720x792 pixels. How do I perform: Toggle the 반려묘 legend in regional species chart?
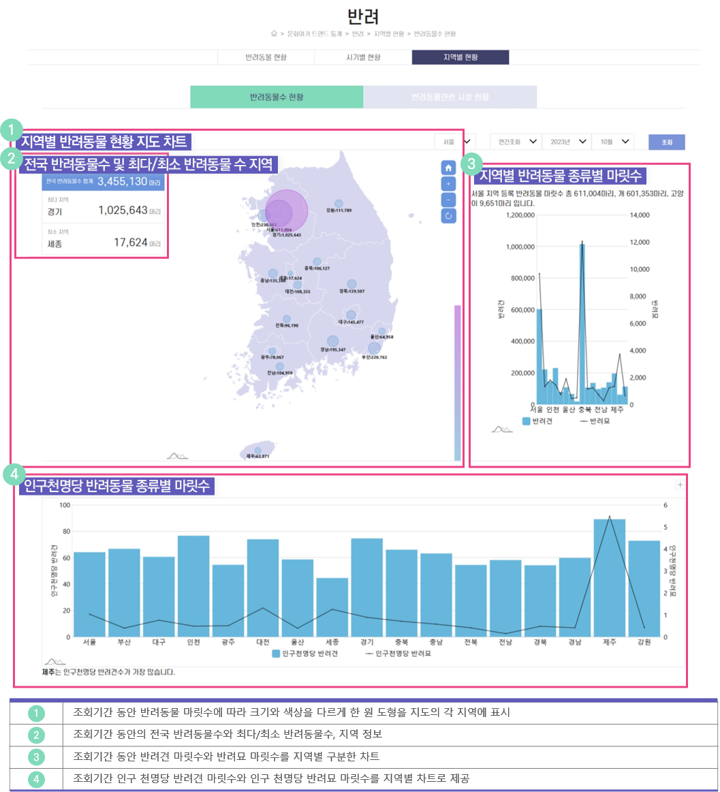click(x=594, y=421)
